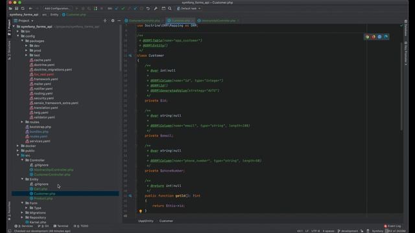Expand the routes folder
Viewport: 415px width, 233px height.
coord(22,122)
